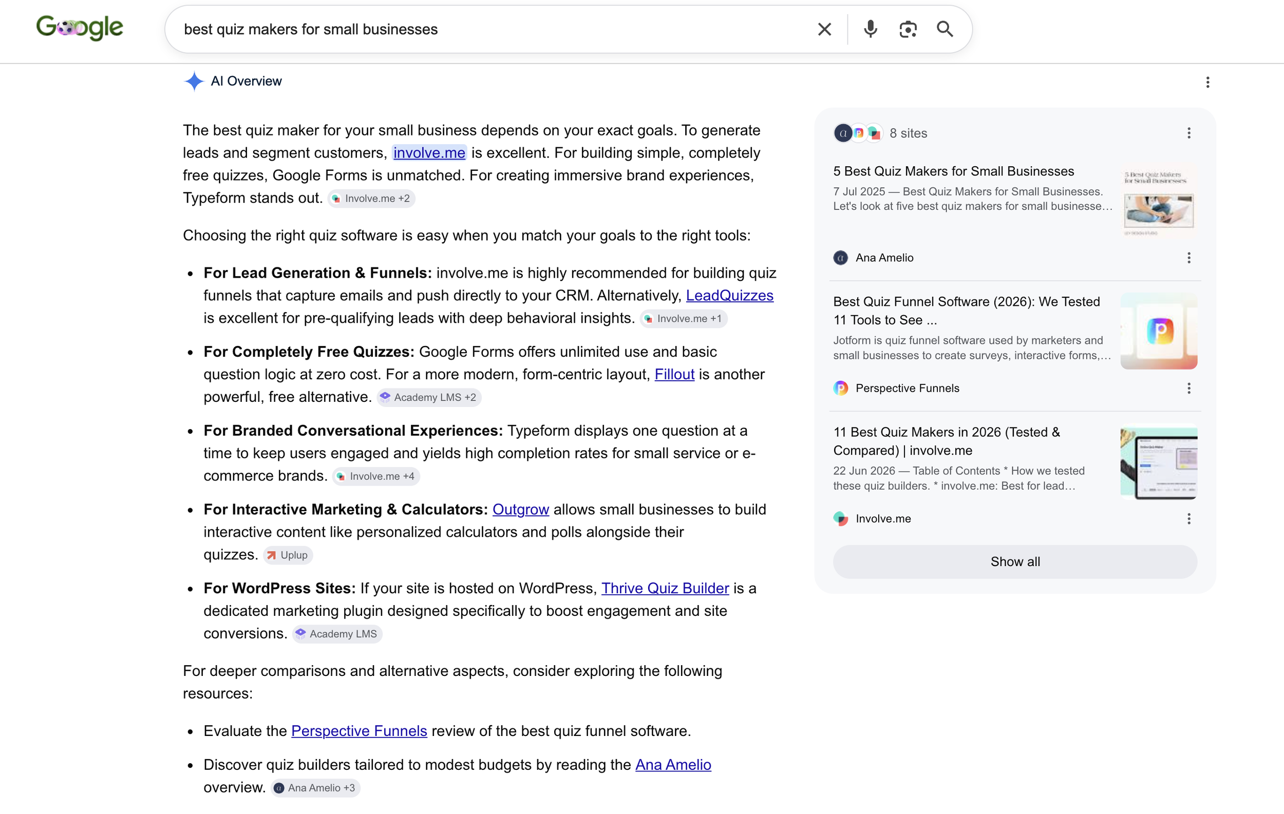Open search by image camera icon
The width and height of the screenshot is (1284, 814).
(908, 29)
